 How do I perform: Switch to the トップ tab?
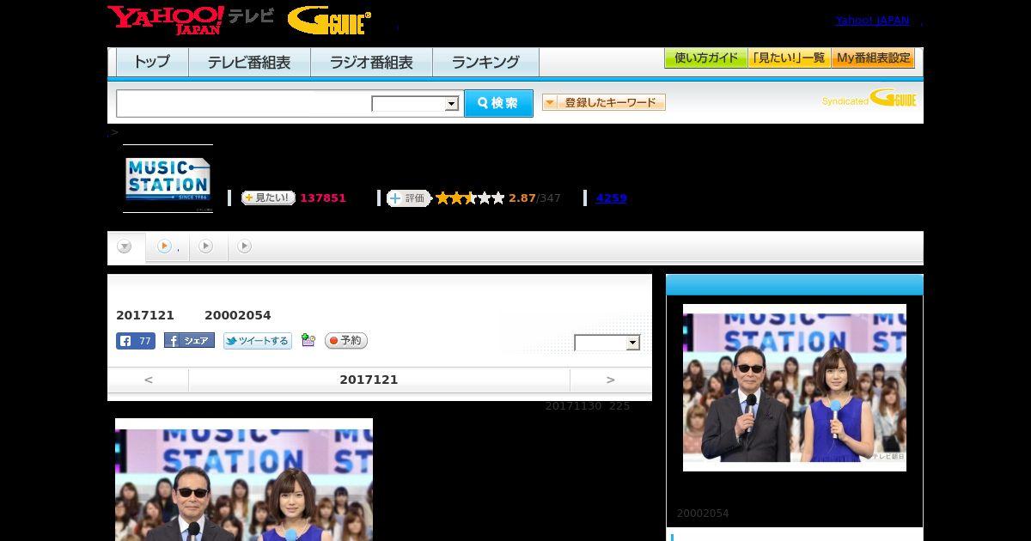coord(152,62)
